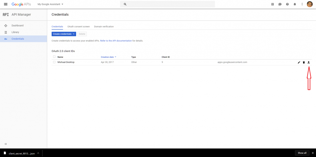316x157 pixels.
Task: Open the My Google Assistant project dropdown
Action: point(50,4)
